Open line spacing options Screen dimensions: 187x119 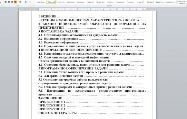(20, 2)
